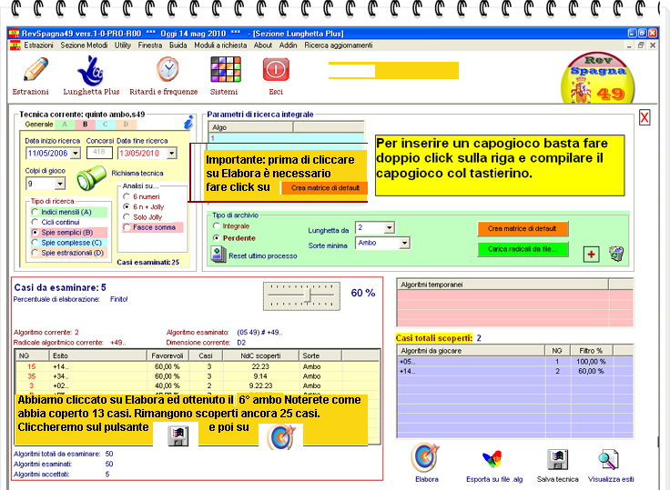Click Esporta su file .alg icon
The height and width of the screenshot is (490, 670).
tap(492, 459)
